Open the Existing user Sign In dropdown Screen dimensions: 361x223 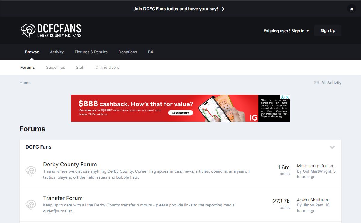click(x=286, y=31)
